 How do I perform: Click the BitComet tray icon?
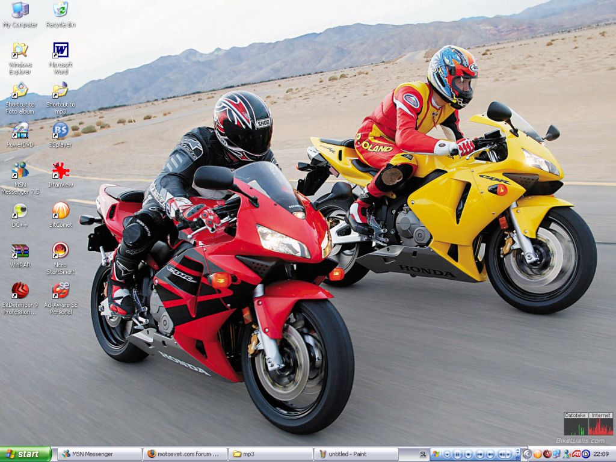tap(537, 454)
